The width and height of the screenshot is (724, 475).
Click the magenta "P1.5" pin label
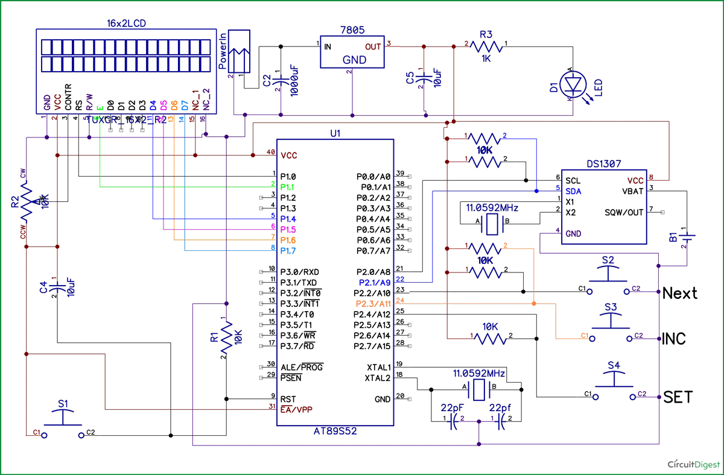point(288,229)
